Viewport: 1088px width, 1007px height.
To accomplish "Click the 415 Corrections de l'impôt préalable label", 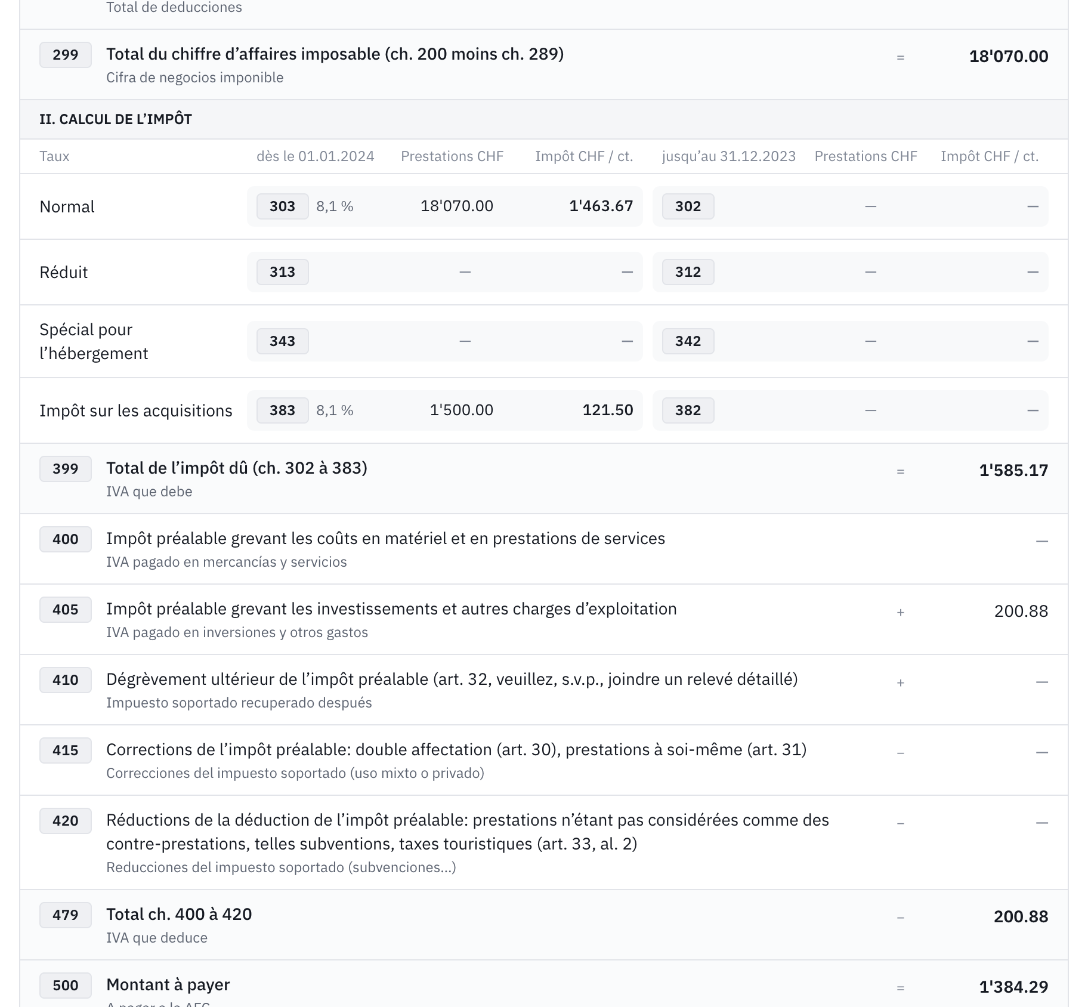I will coord(456,750).
